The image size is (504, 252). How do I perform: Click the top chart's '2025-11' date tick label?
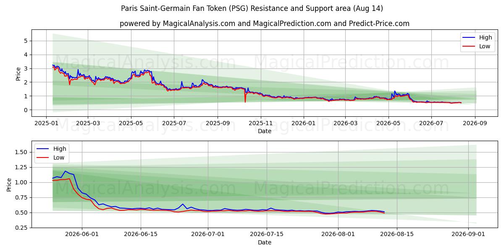(261, 123)
